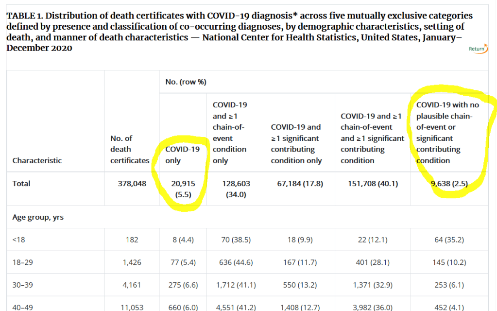Select the total count 378,048 cell
The height and width of the screenshot is (311, 497).
132,183
